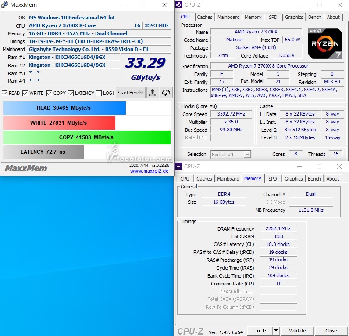The image size is (349, 336).
Task: Open Bench tab in lower CPU-Z window
Action: point(314,179)
